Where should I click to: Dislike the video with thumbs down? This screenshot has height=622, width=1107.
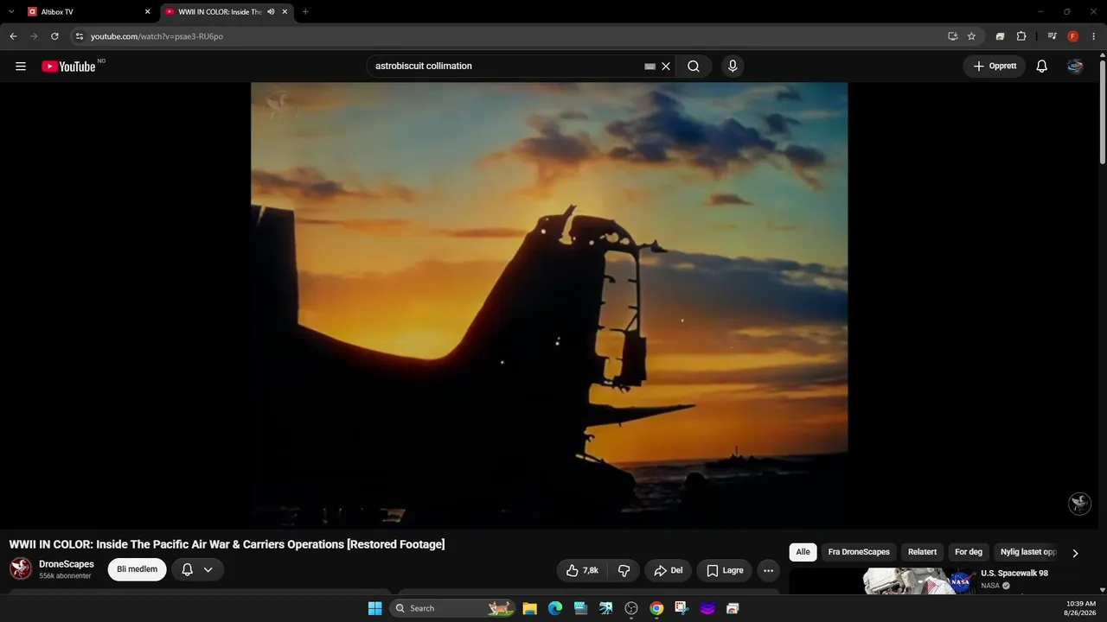coord(623,570)
